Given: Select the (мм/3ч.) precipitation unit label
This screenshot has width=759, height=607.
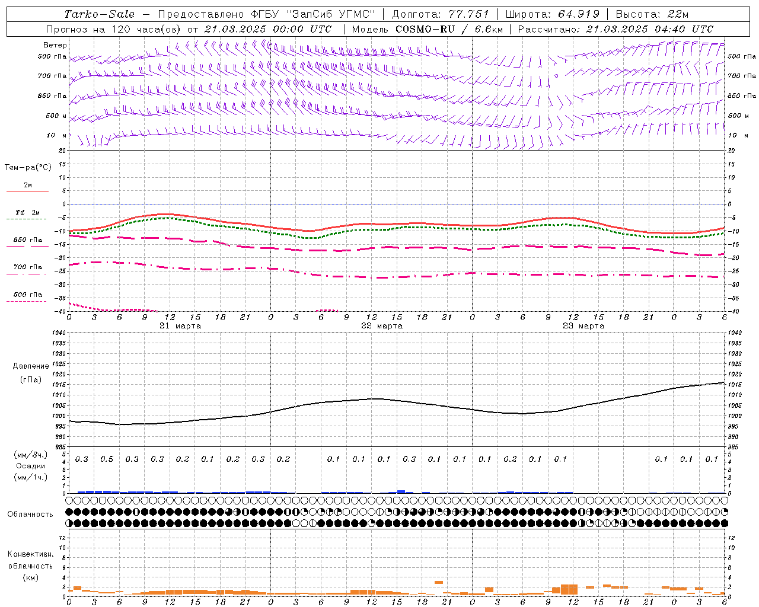Looking at the screenshot, I should [31, 455].
